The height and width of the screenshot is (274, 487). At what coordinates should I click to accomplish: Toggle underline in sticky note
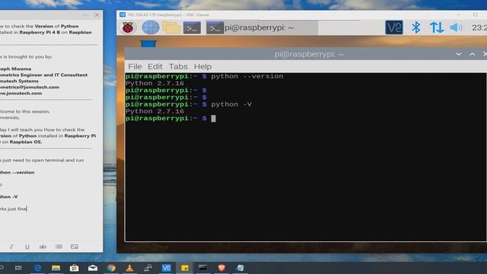pyautogui.click(x=27, y=247)
